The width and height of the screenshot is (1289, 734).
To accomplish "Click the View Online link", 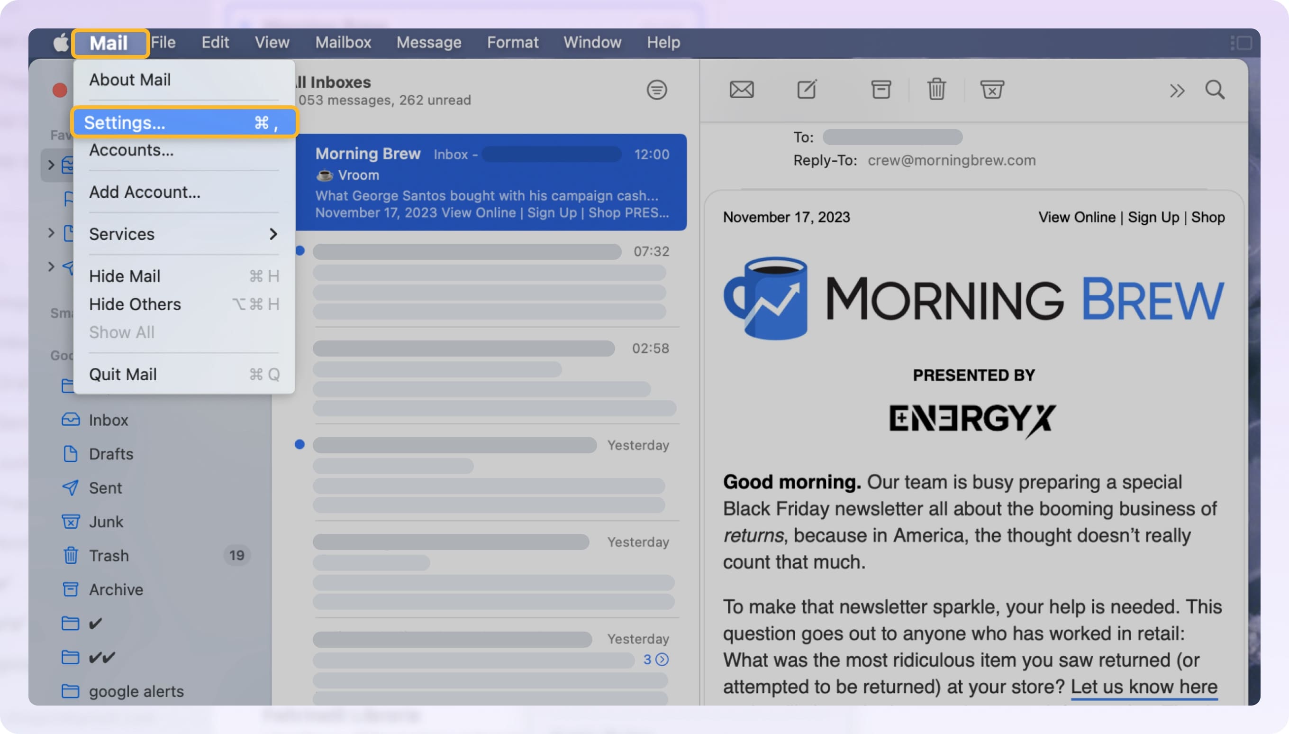I will (x=1076, y=217).
